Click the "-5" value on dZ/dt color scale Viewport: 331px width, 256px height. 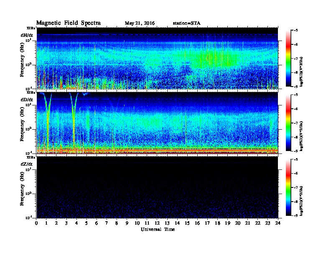pos(296,159)
